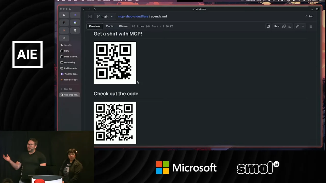
Task: Reload the page with the refresh icon
Action: pos(94,9)
